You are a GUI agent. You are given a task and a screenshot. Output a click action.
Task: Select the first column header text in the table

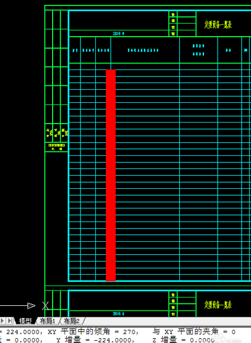(75, 50)
